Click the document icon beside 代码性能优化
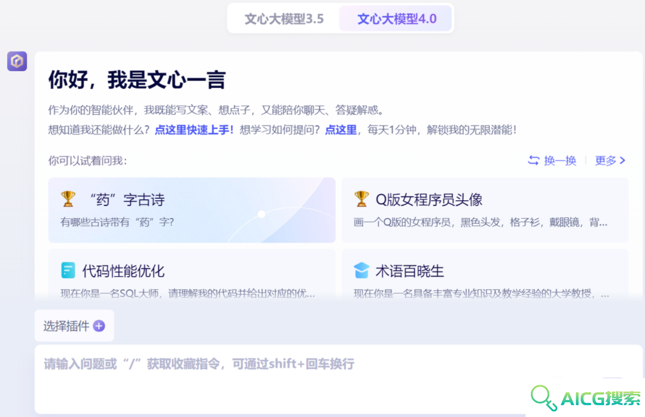 point(68,271)
